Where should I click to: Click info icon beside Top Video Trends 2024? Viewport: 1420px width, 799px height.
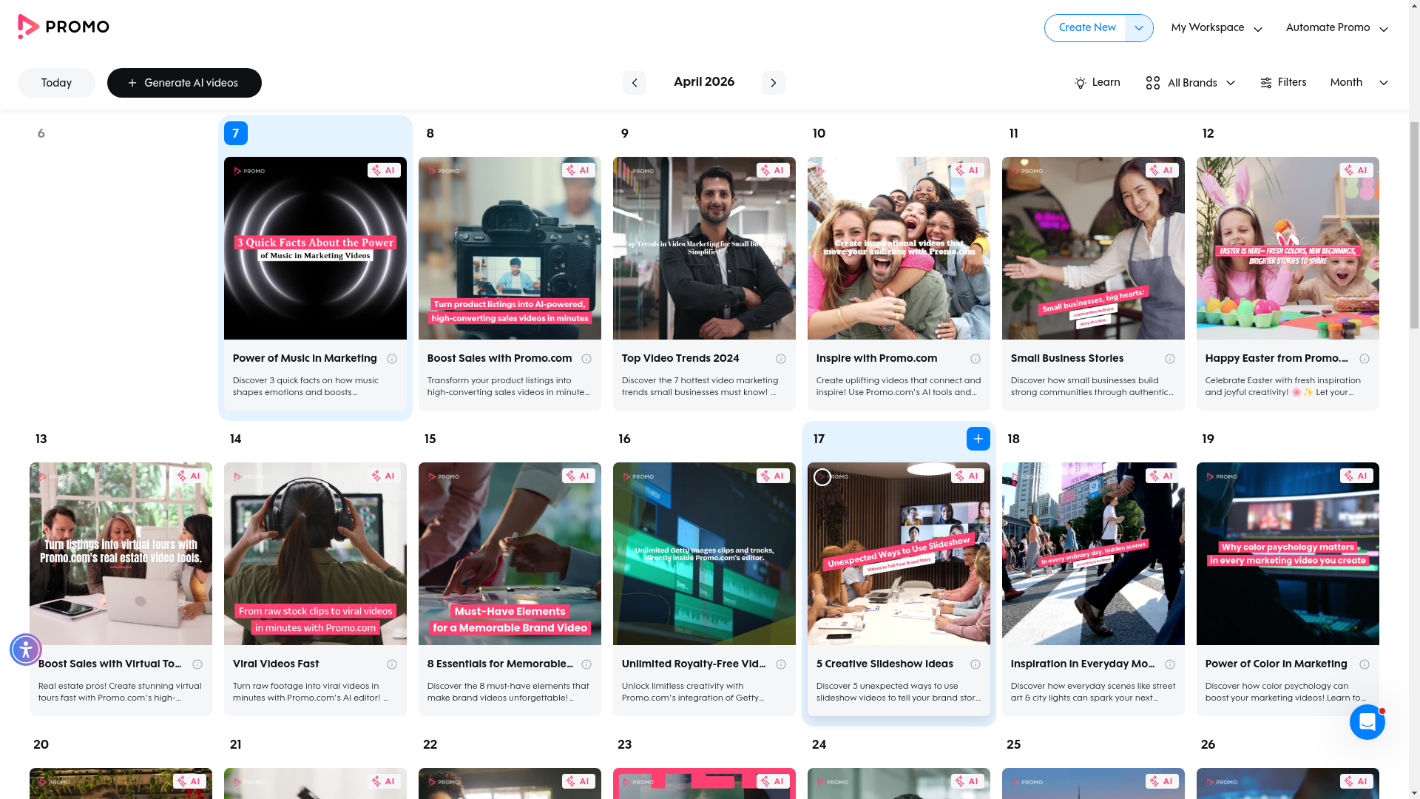pos(780,359)
